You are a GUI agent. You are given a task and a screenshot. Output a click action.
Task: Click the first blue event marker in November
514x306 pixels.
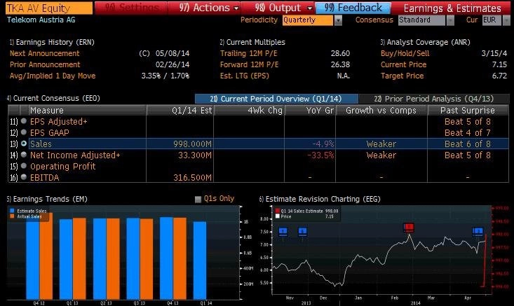pos(283,232)
